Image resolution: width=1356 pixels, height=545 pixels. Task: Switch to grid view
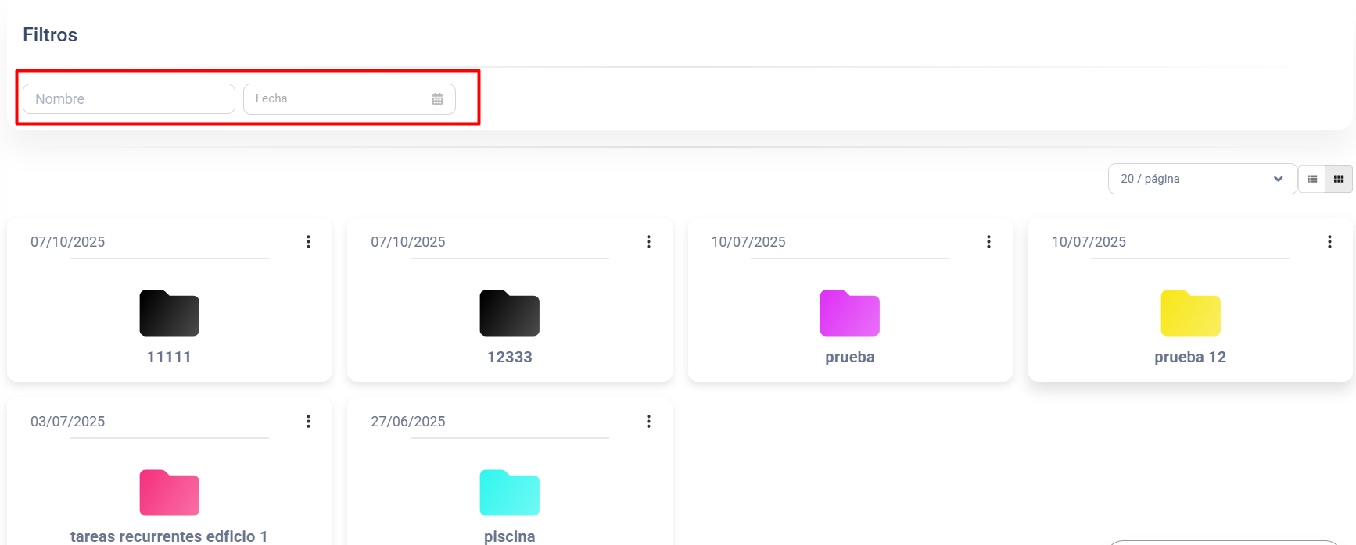[1339, 179]
